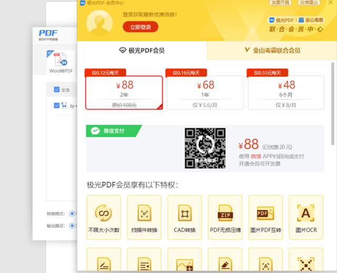Click the default user avatar
The width and height of the screenshot is (337, 273).
(x=100, y=23)
